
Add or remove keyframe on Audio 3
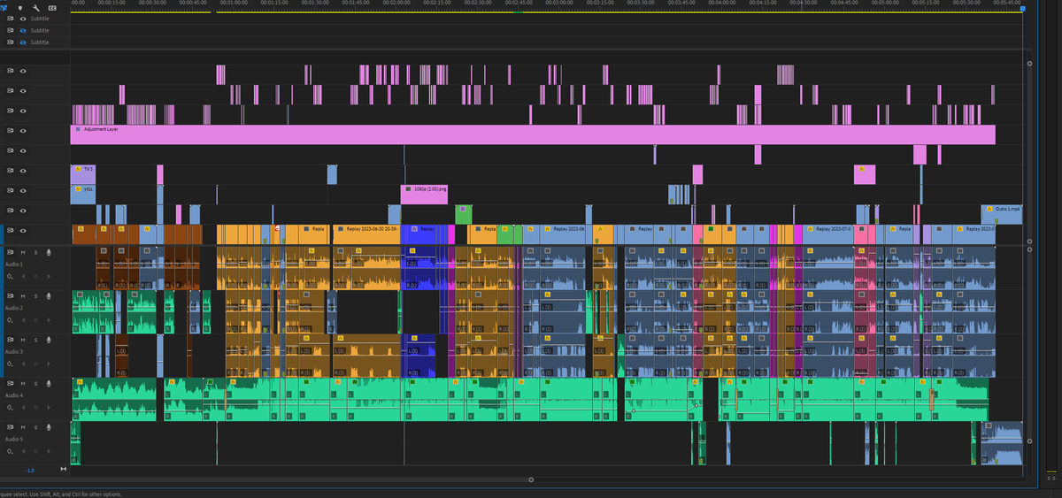coord(35,364)
